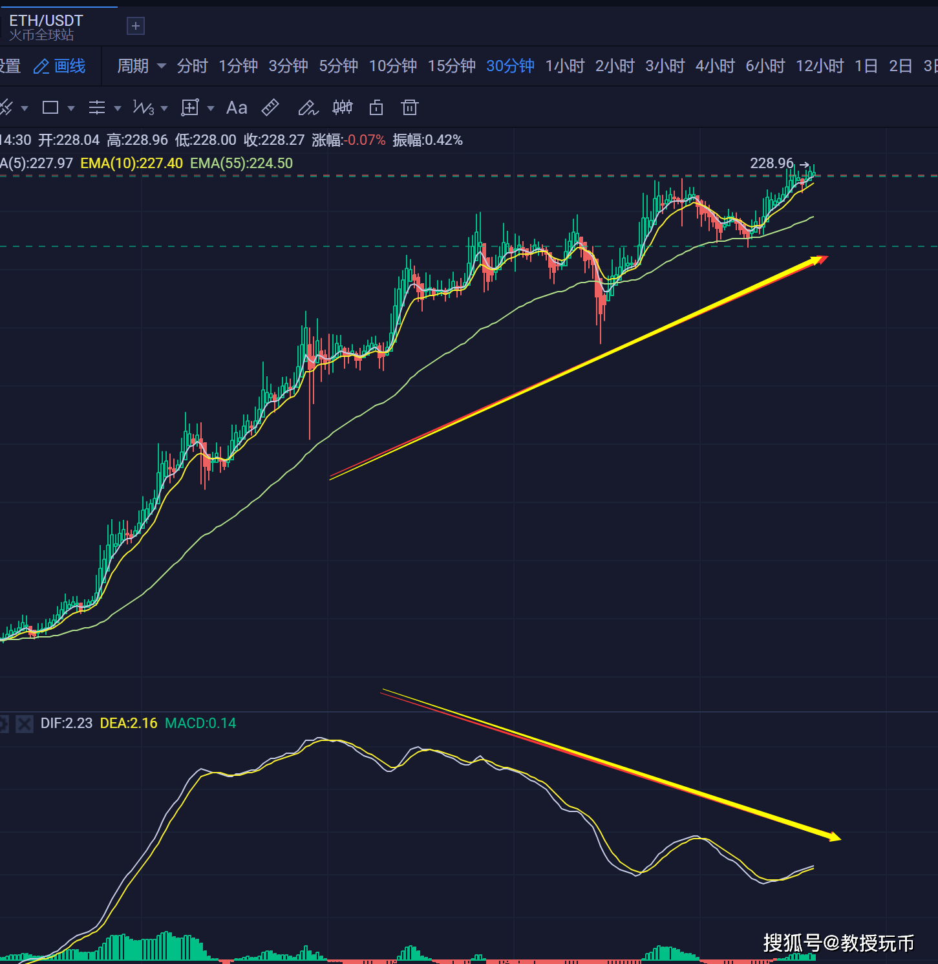Delete drawings with the trash icon
938x964 pixels.
[x=410, y=107]
